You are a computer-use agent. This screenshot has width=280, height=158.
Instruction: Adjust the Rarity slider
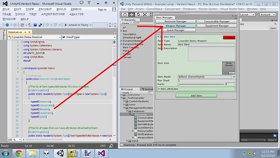(201, 84)
